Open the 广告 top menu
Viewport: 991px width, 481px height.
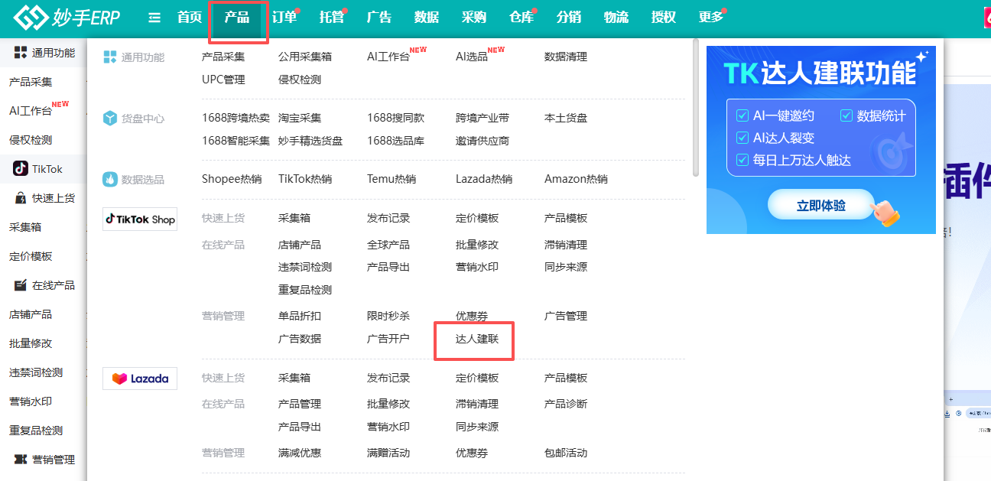(379, 18)
